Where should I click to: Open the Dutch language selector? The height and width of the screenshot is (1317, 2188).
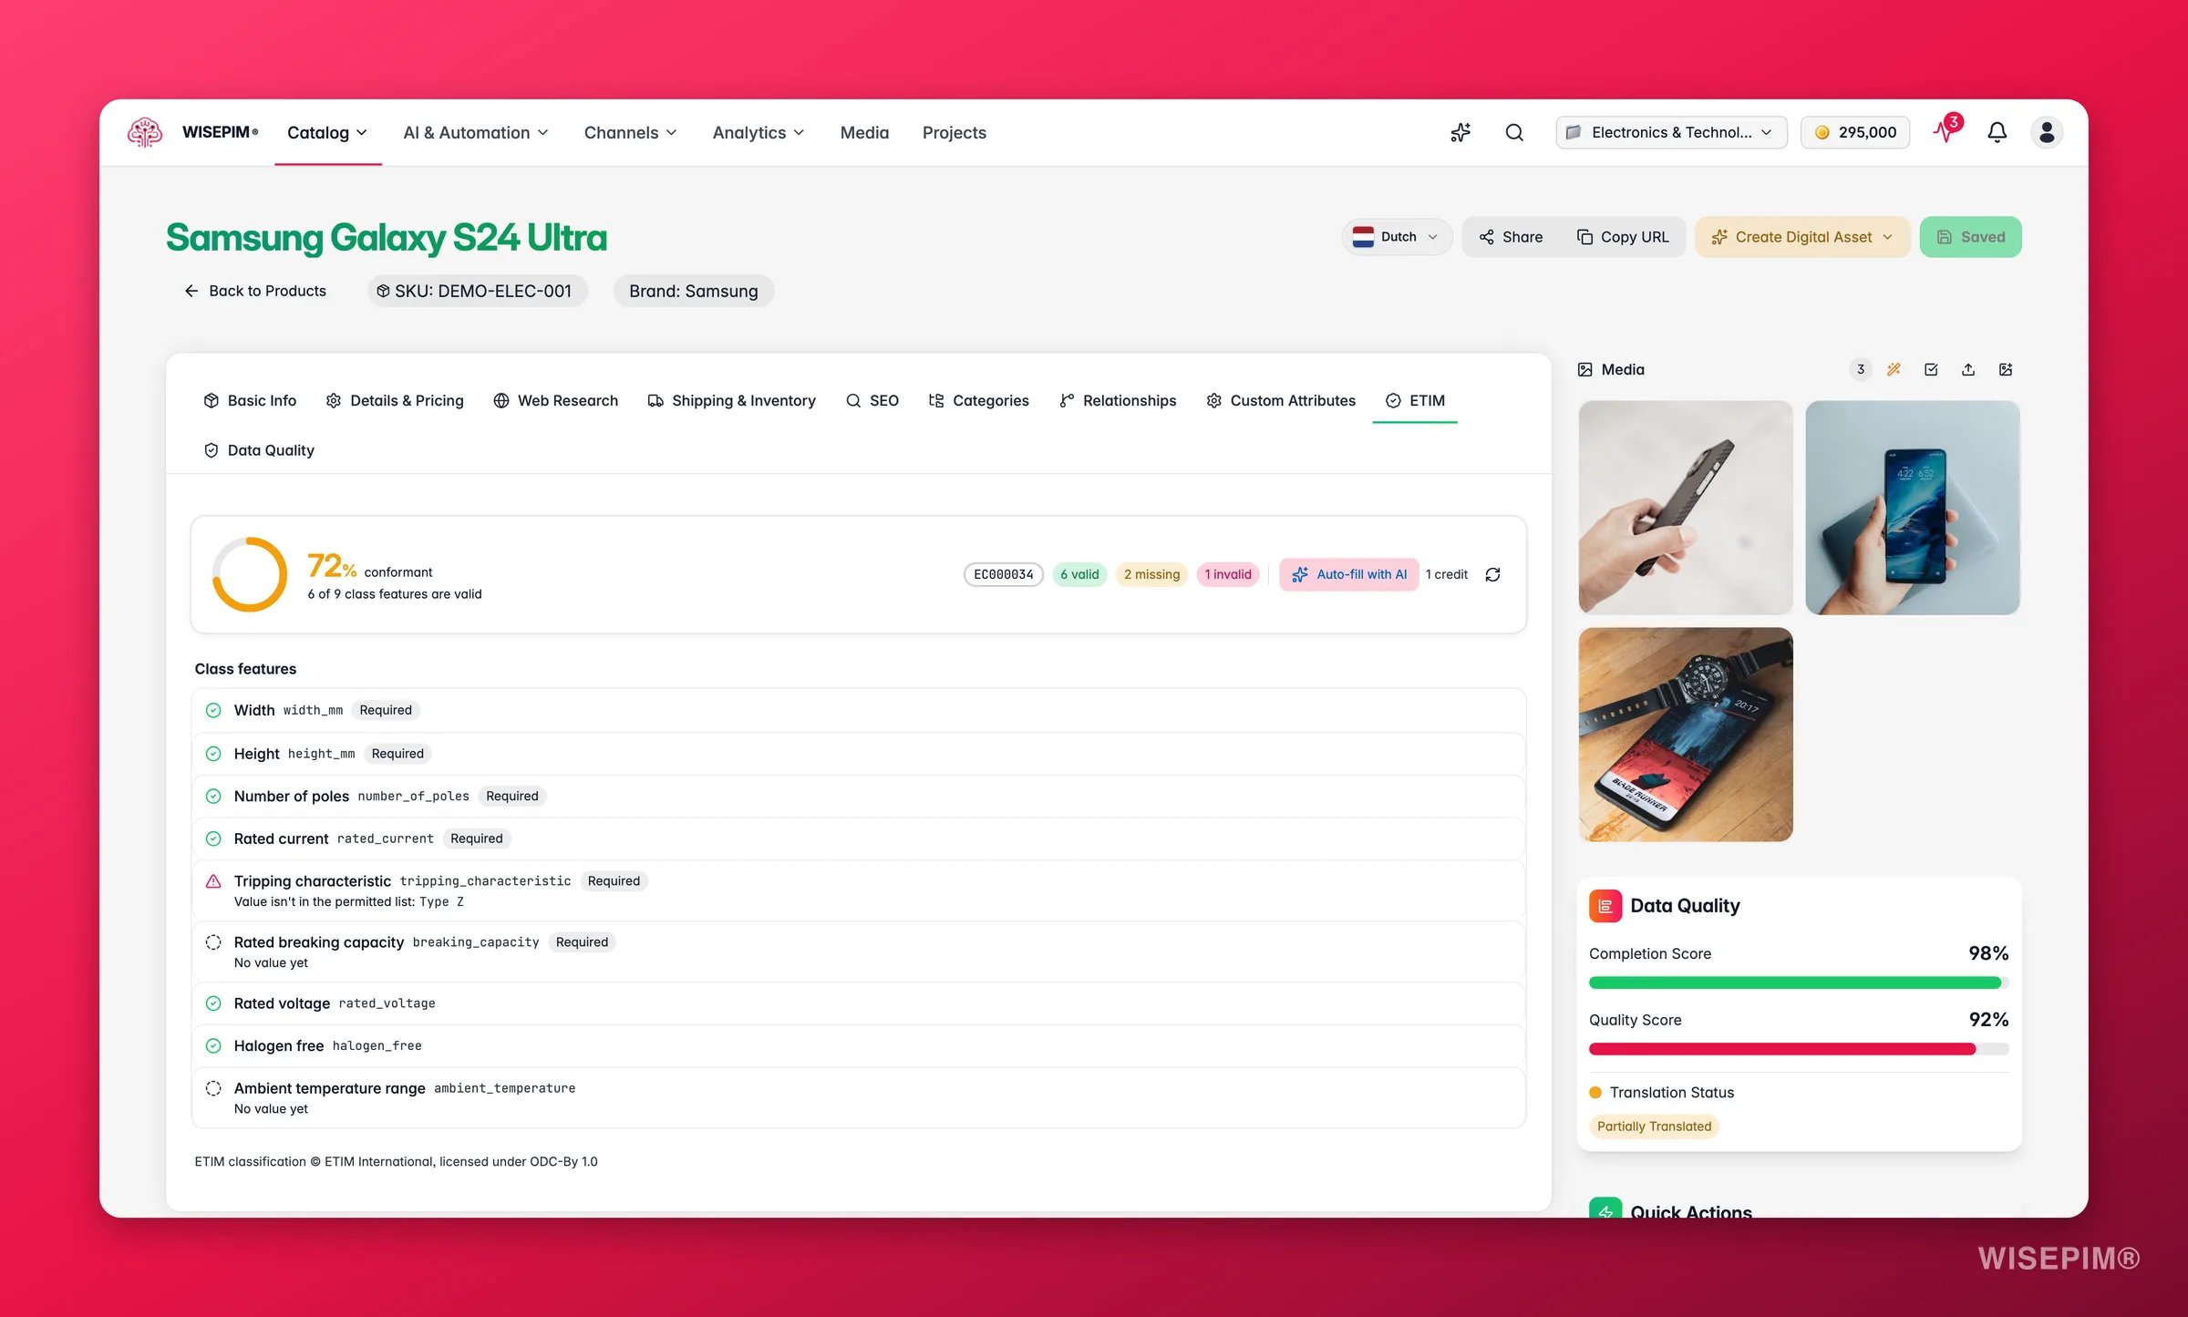(1396, 237)
